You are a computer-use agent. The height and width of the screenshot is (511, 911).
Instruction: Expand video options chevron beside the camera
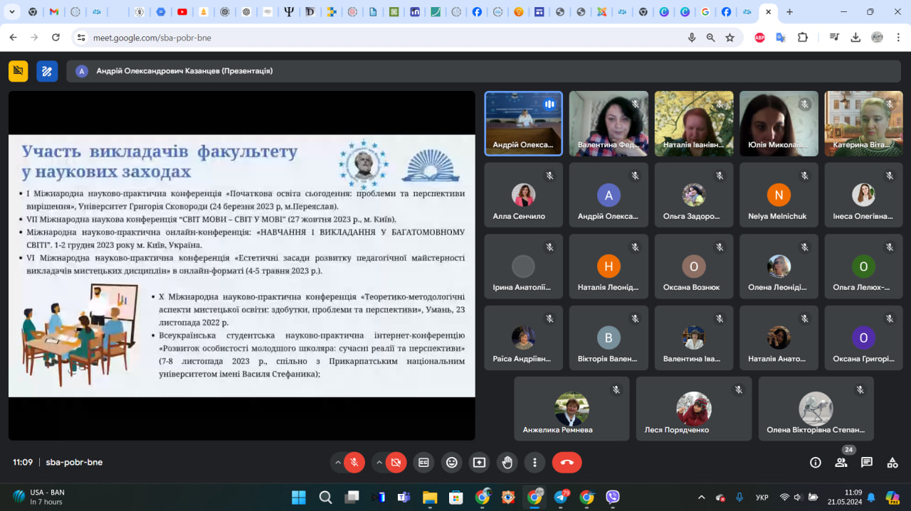tap(379, 462)
